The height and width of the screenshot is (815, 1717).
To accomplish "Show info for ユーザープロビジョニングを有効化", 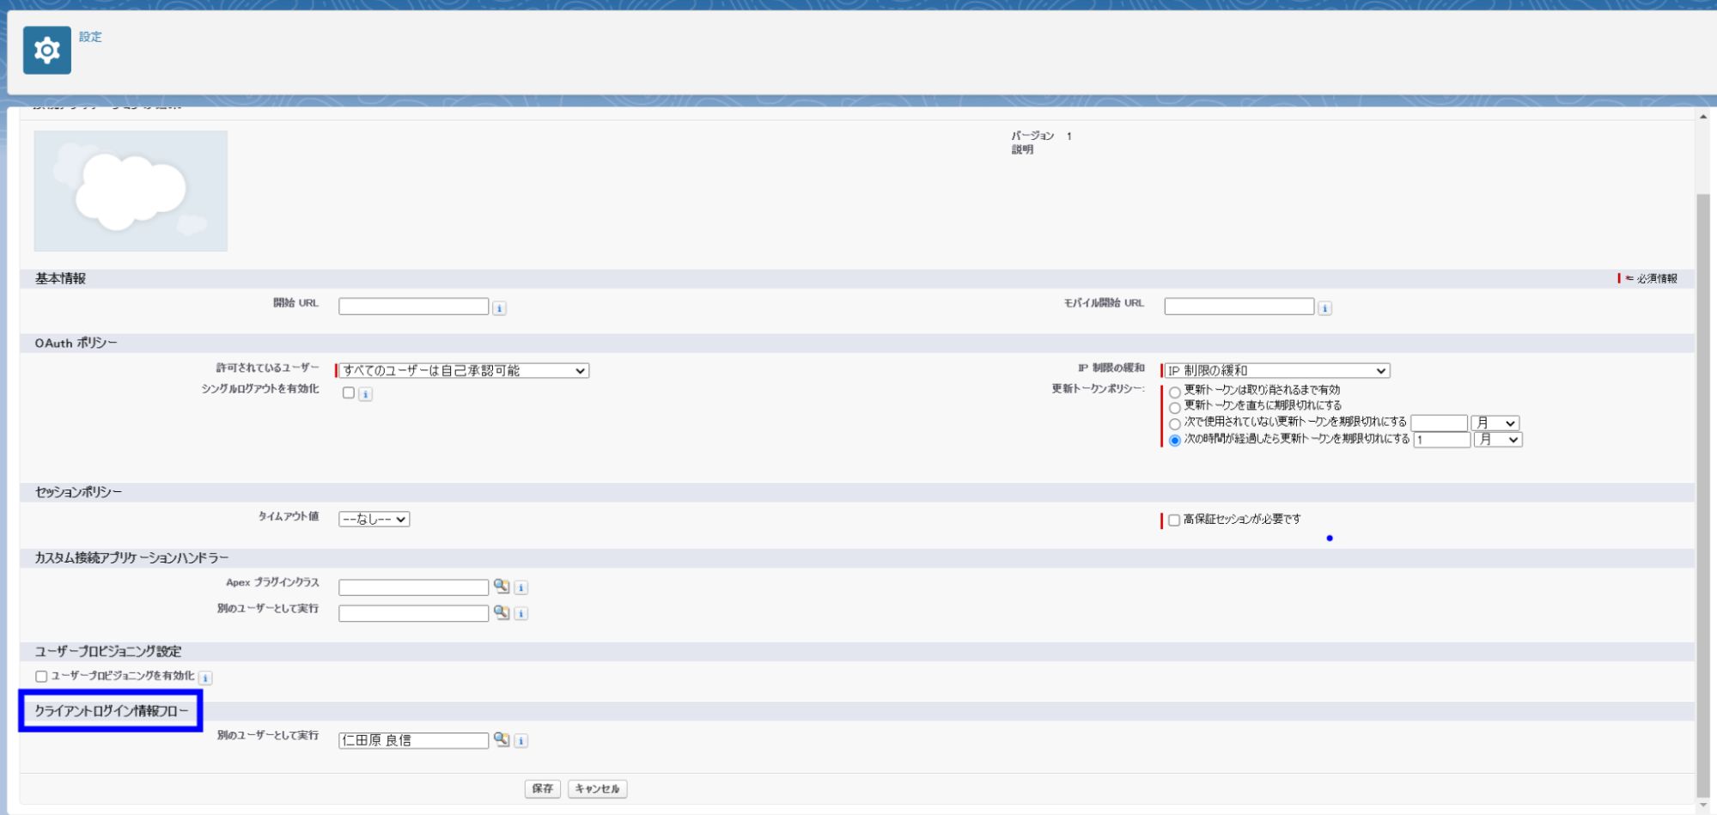I will (205, 678).
